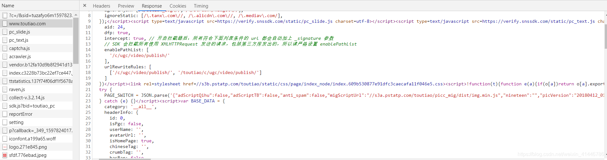
Task: Click the file icon beside setting
Action: pos(5,122)
